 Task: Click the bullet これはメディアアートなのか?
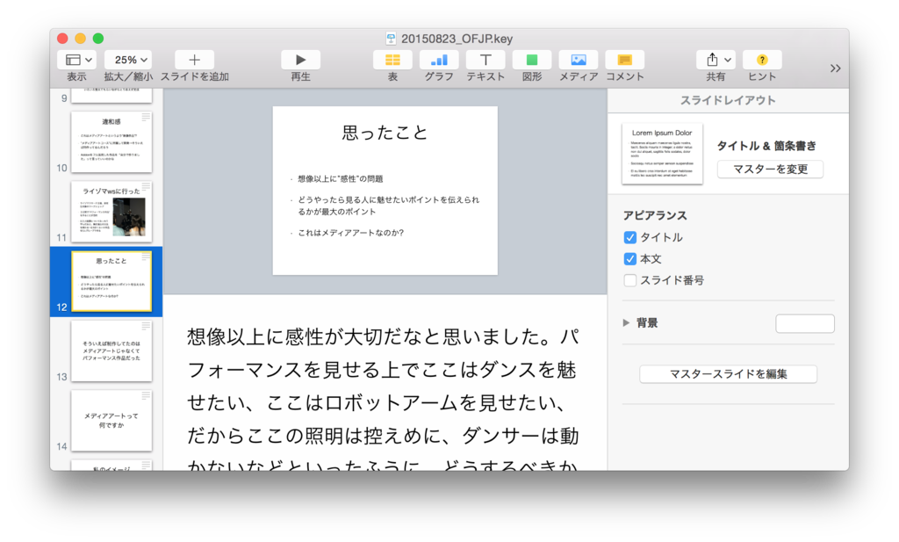[351, 233]
